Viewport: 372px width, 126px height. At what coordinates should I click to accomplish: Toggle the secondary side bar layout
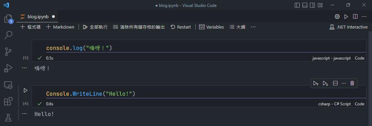coord(312,5)
